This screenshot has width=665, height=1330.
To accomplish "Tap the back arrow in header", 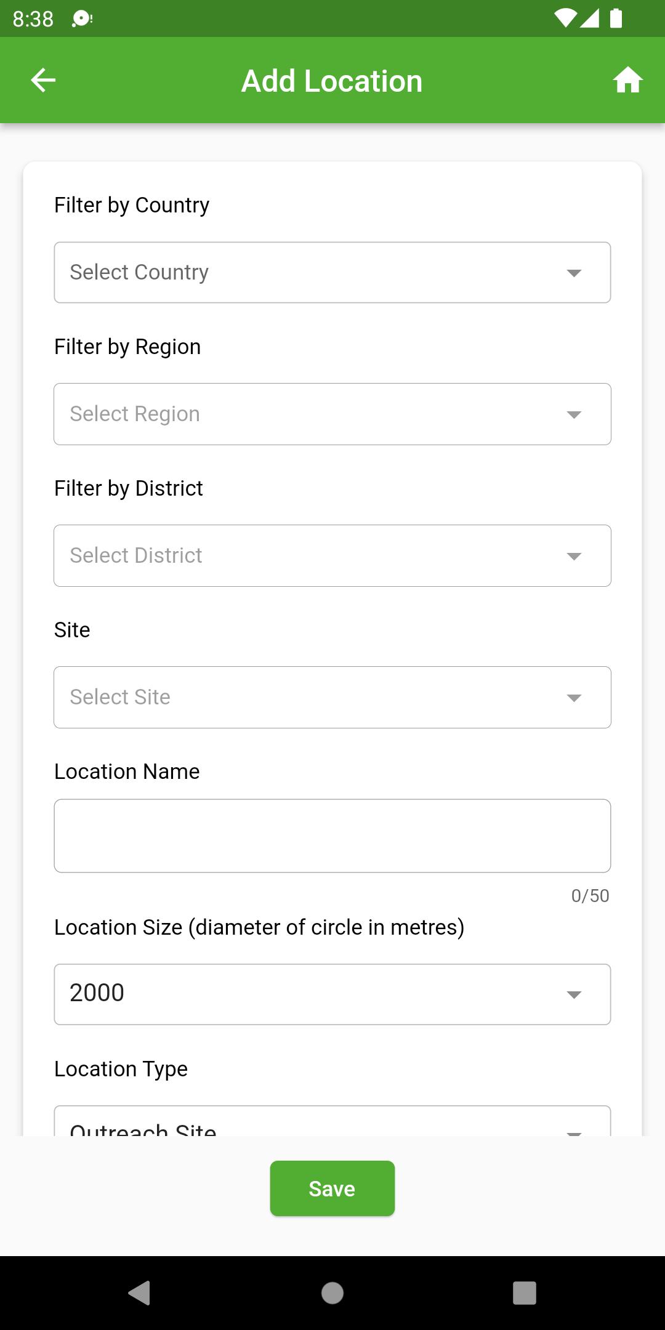I will point(43,80).
